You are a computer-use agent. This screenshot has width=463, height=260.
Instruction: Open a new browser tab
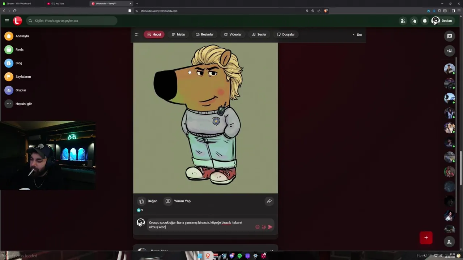137,4
